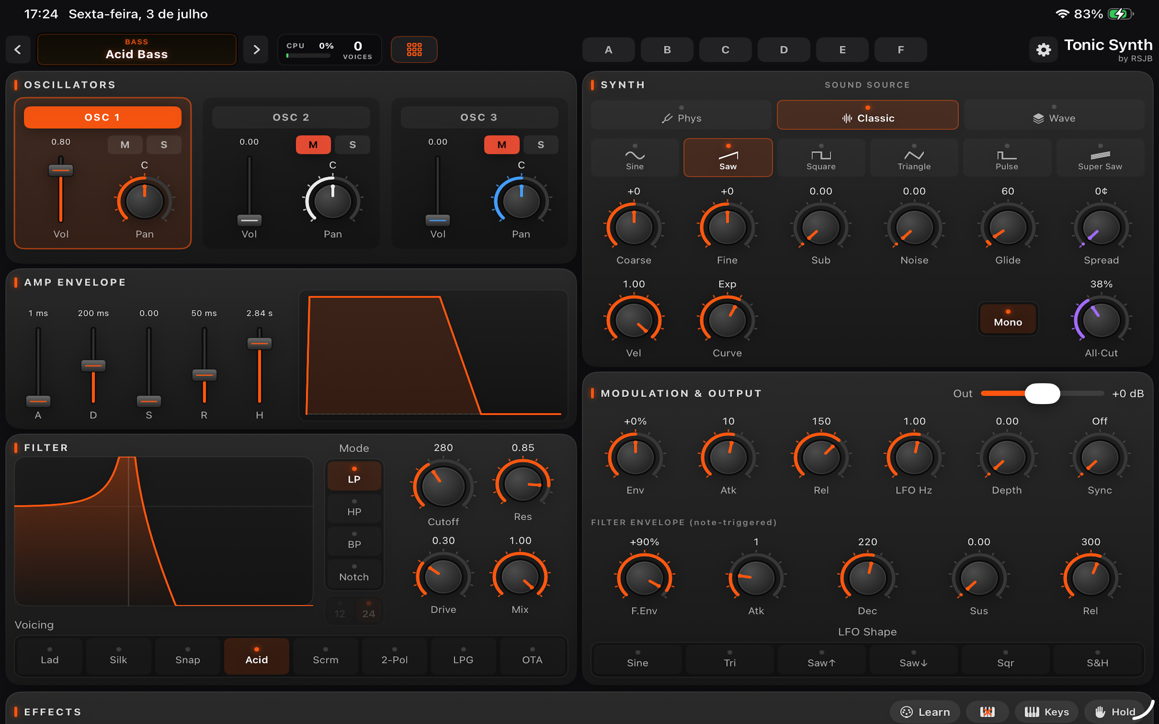The width and height of the screenshot is (1159, 724).
Task: Click the All·Cut purple knob
Action: [x=1101, y=320]
